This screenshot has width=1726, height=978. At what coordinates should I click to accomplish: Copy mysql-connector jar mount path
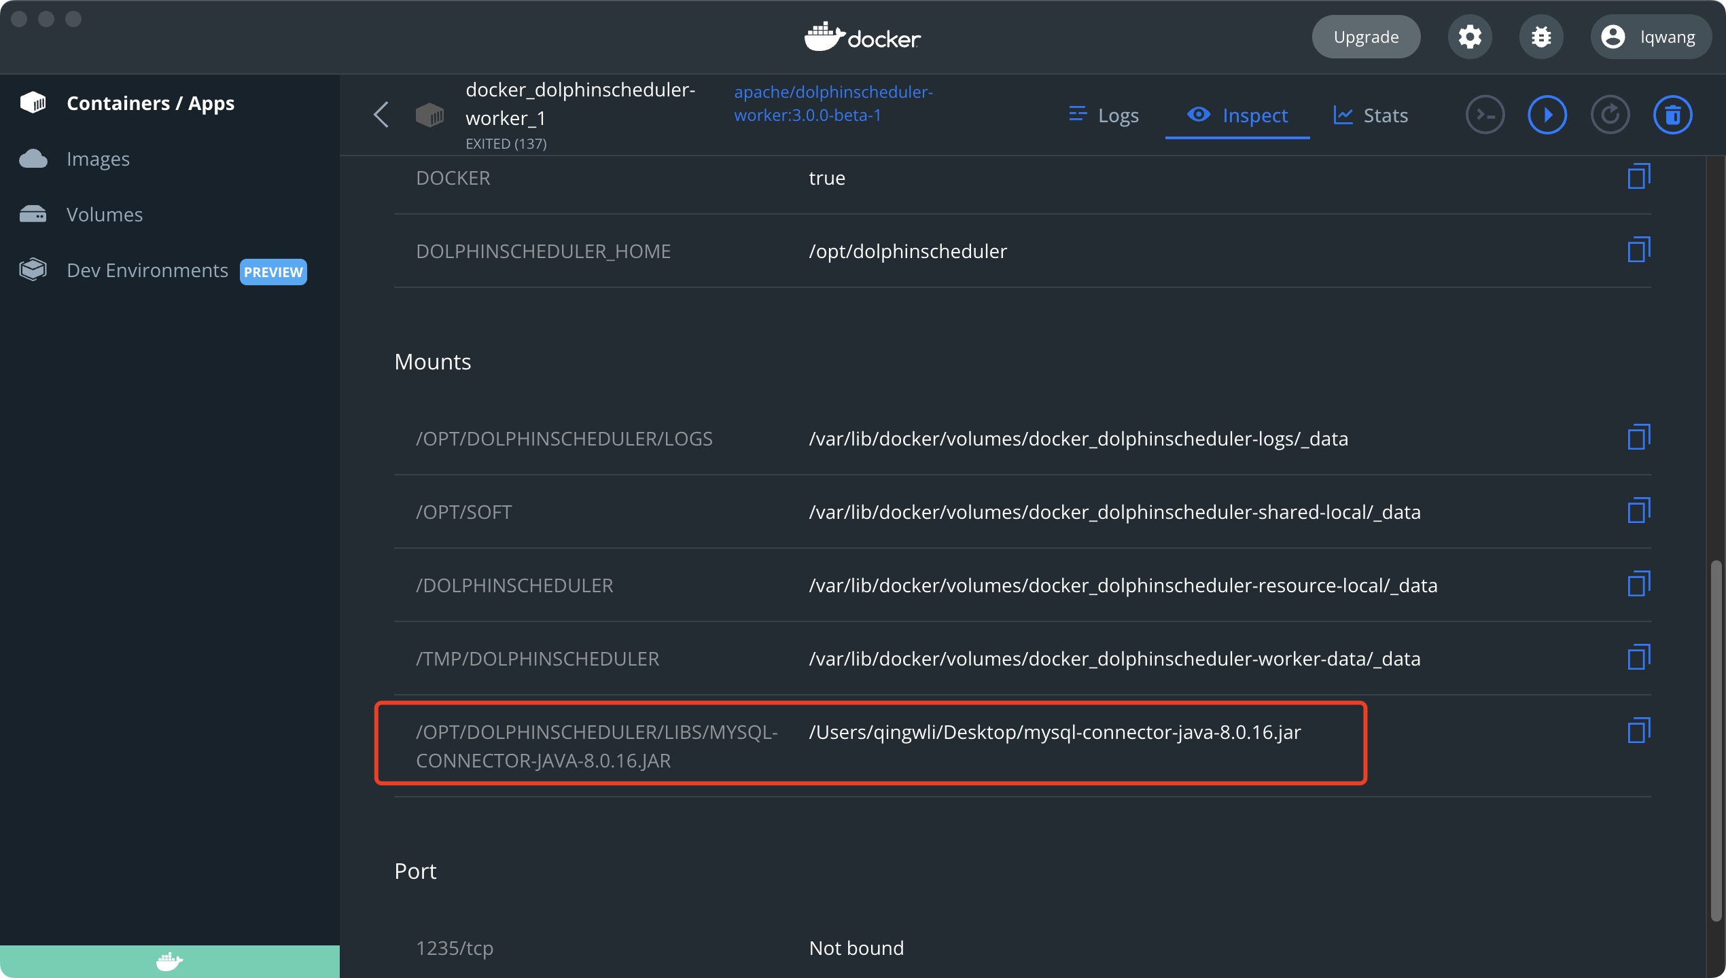tap(1638, 731)
